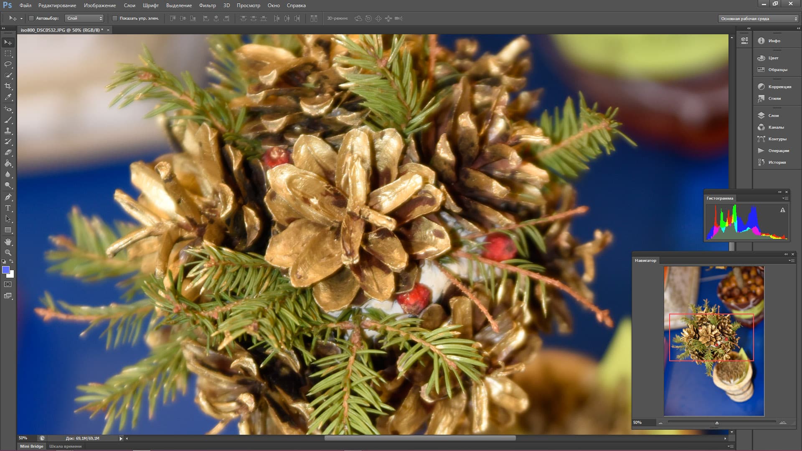Image resolution: width=802 pixels, height=451 pixels.
Task: Toggle Quick Mask mode button
Action: [x=8, y=284]
